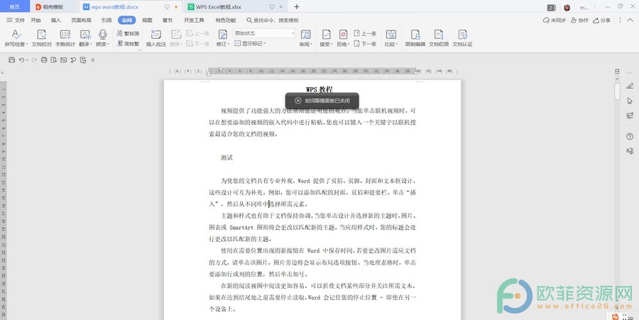The image size is (639, 320).
Task: Expand 拼写检查 dropdown arrow
Action: pos(27,44)
